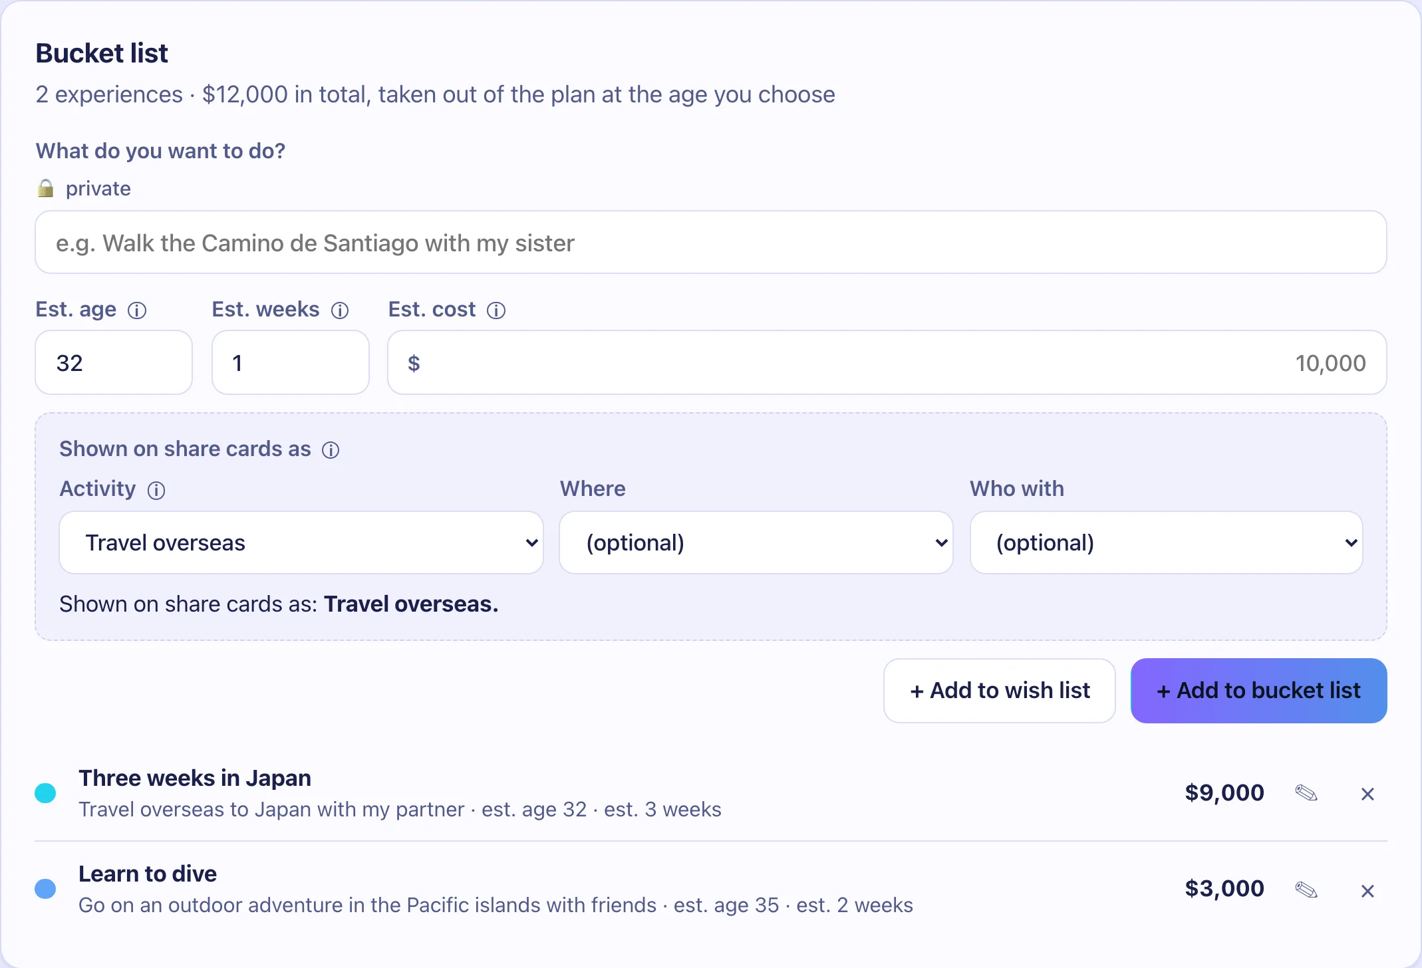The width and height of the screenshot is (1422, 968).
Task: Open the Where optional dropdown
Action: (x=756, y=543)
